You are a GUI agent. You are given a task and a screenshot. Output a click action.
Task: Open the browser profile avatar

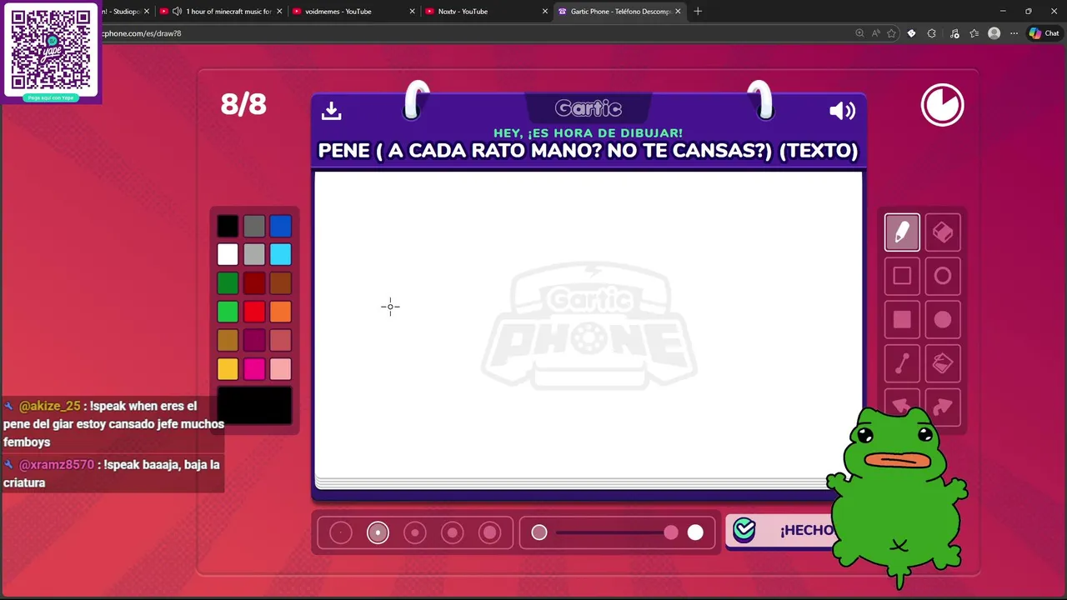point(994,33)
